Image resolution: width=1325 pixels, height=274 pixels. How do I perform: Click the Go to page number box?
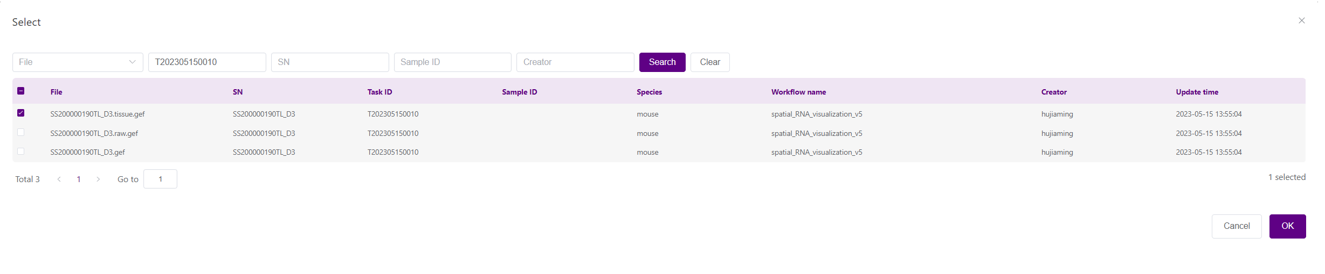point(160,179)
